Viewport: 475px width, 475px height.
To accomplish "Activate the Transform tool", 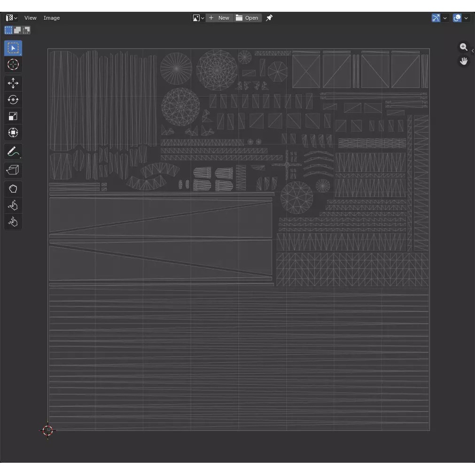I will pyautogui.click(x=13, y=133).
